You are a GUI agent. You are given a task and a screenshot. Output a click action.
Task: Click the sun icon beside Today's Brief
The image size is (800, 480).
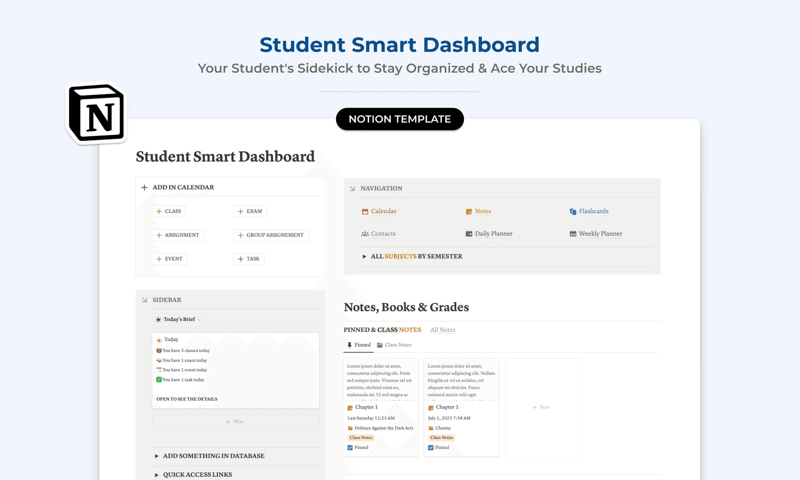[x=158, y=319]
